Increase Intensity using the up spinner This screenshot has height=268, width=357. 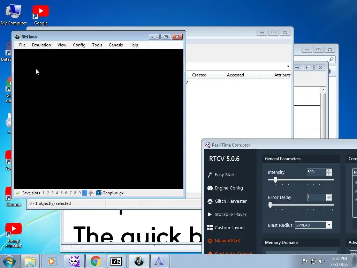(x=328, y=170)
